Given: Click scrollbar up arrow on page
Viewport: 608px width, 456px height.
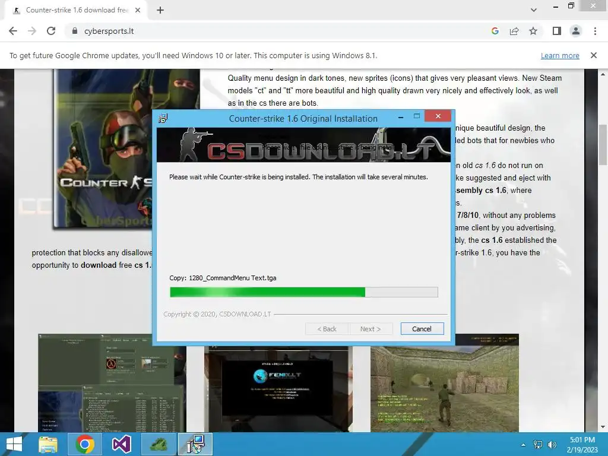Looking at the screenshot, I should (x=603, y=74).
